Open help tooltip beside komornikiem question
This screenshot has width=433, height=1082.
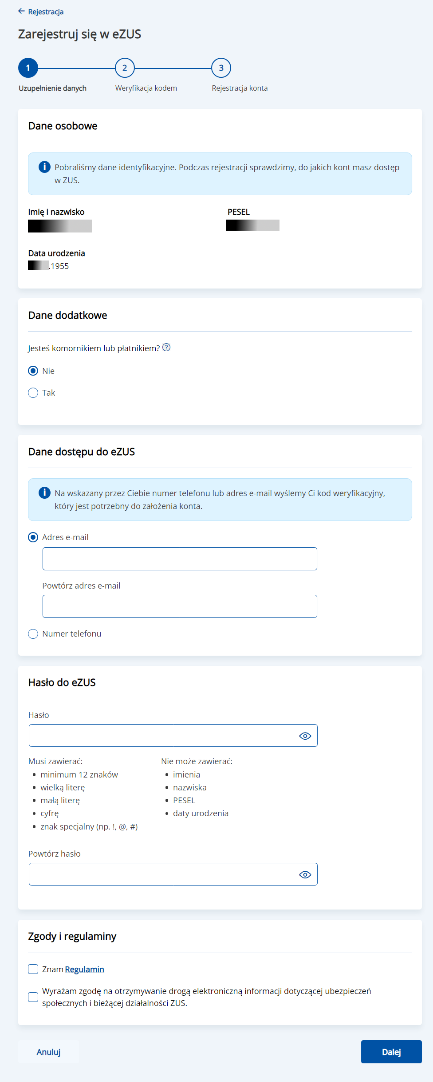pos(166,347)
